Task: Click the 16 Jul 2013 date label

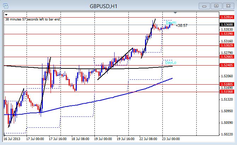Action: tap(12, 139)
